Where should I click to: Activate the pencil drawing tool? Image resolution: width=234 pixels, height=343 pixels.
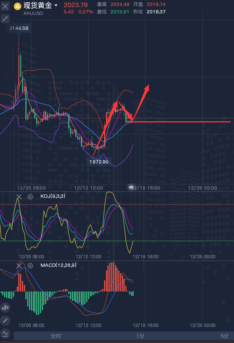[x=5, y=321]
